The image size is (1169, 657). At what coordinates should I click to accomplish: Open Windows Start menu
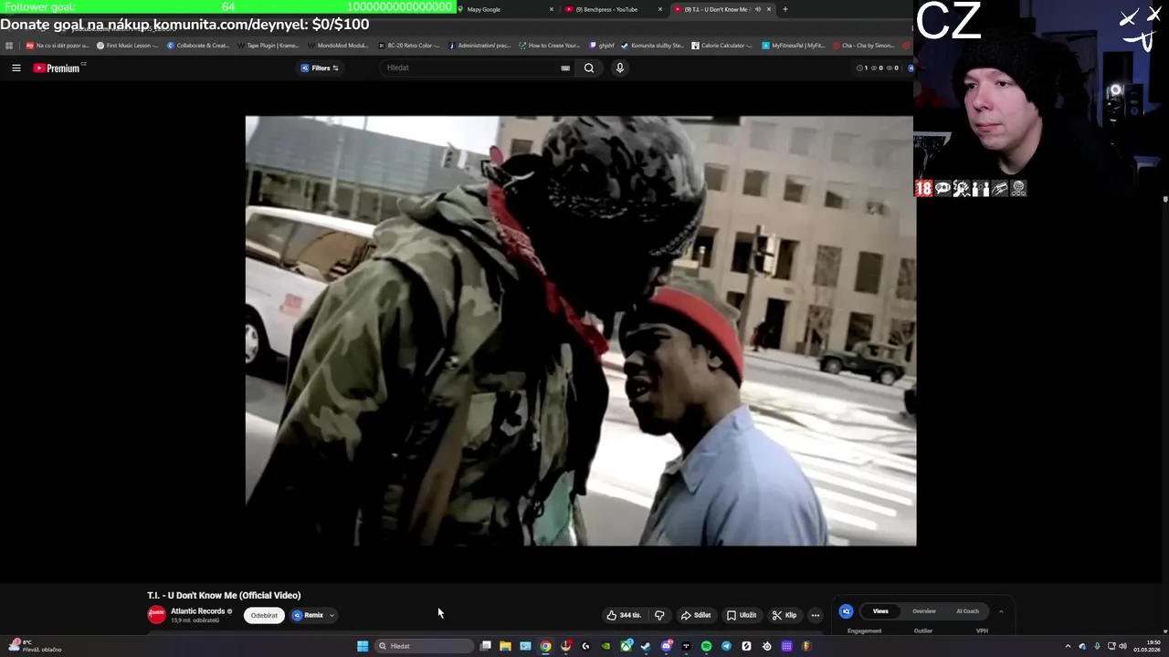[x=363, y=646]
